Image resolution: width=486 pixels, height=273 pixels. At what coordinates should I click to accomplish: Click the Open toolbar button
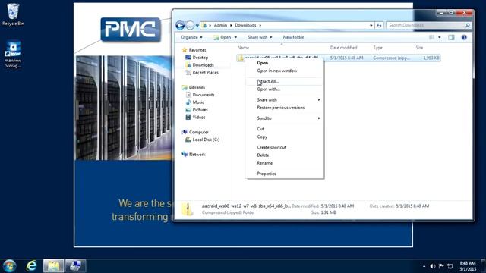coord(222,37)
